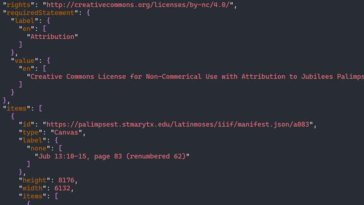364x205 pixels.
Task: Select the "Attribution" string value
Action: point(52,36)
